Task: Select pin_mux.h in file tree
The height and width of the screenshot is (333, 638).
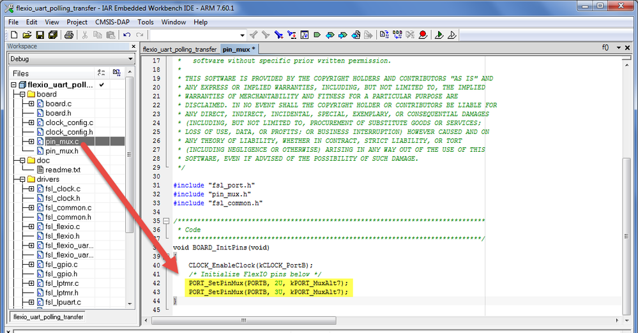Action: click(62, 151)
